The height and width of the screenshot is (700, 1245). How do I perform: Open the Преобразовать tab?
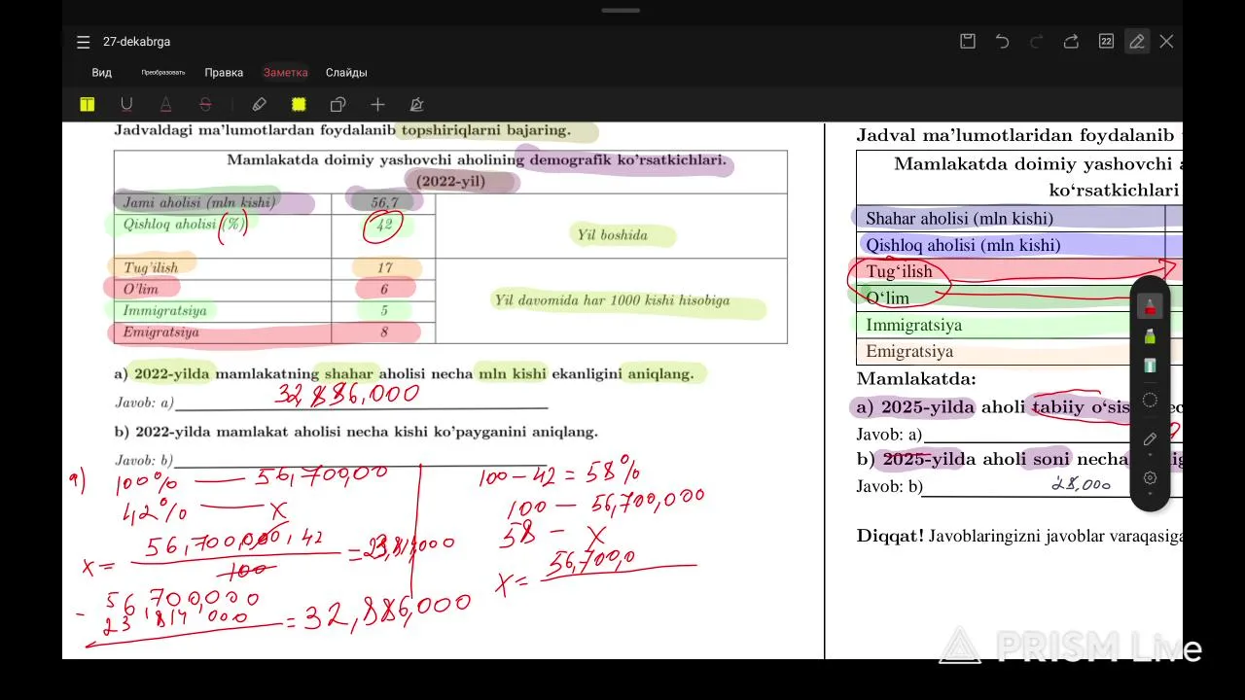(x=162, y=73)
